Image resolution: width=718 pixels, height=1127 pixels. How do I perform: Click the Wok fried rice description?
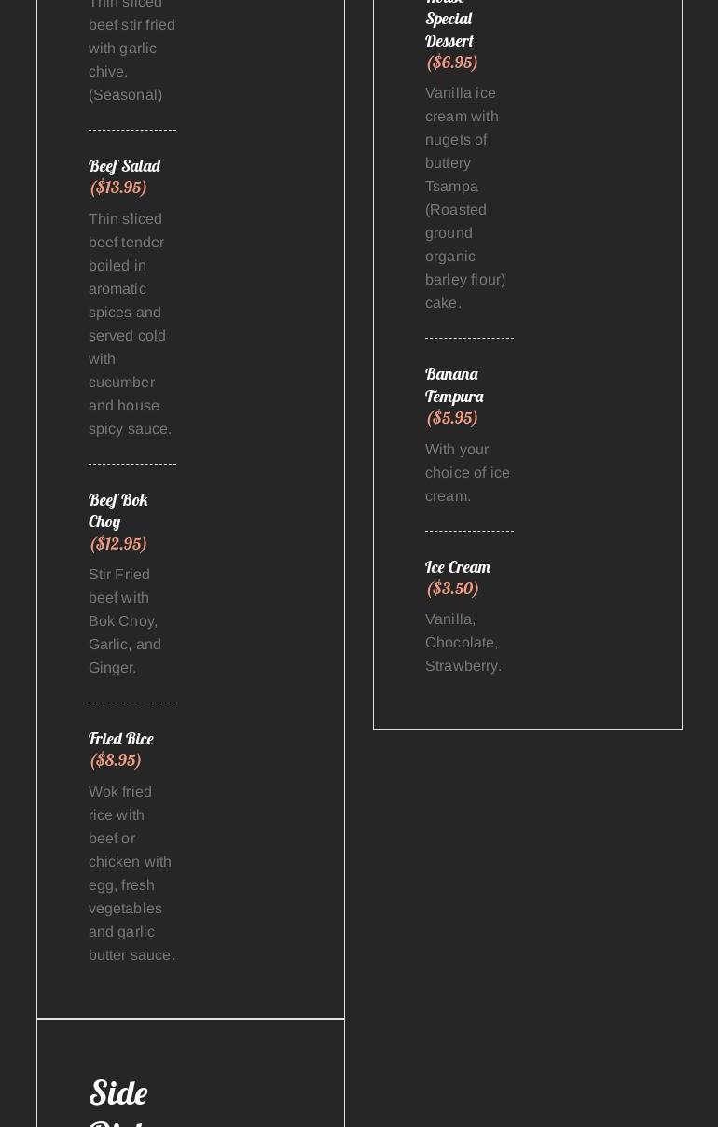pos(131,872)
